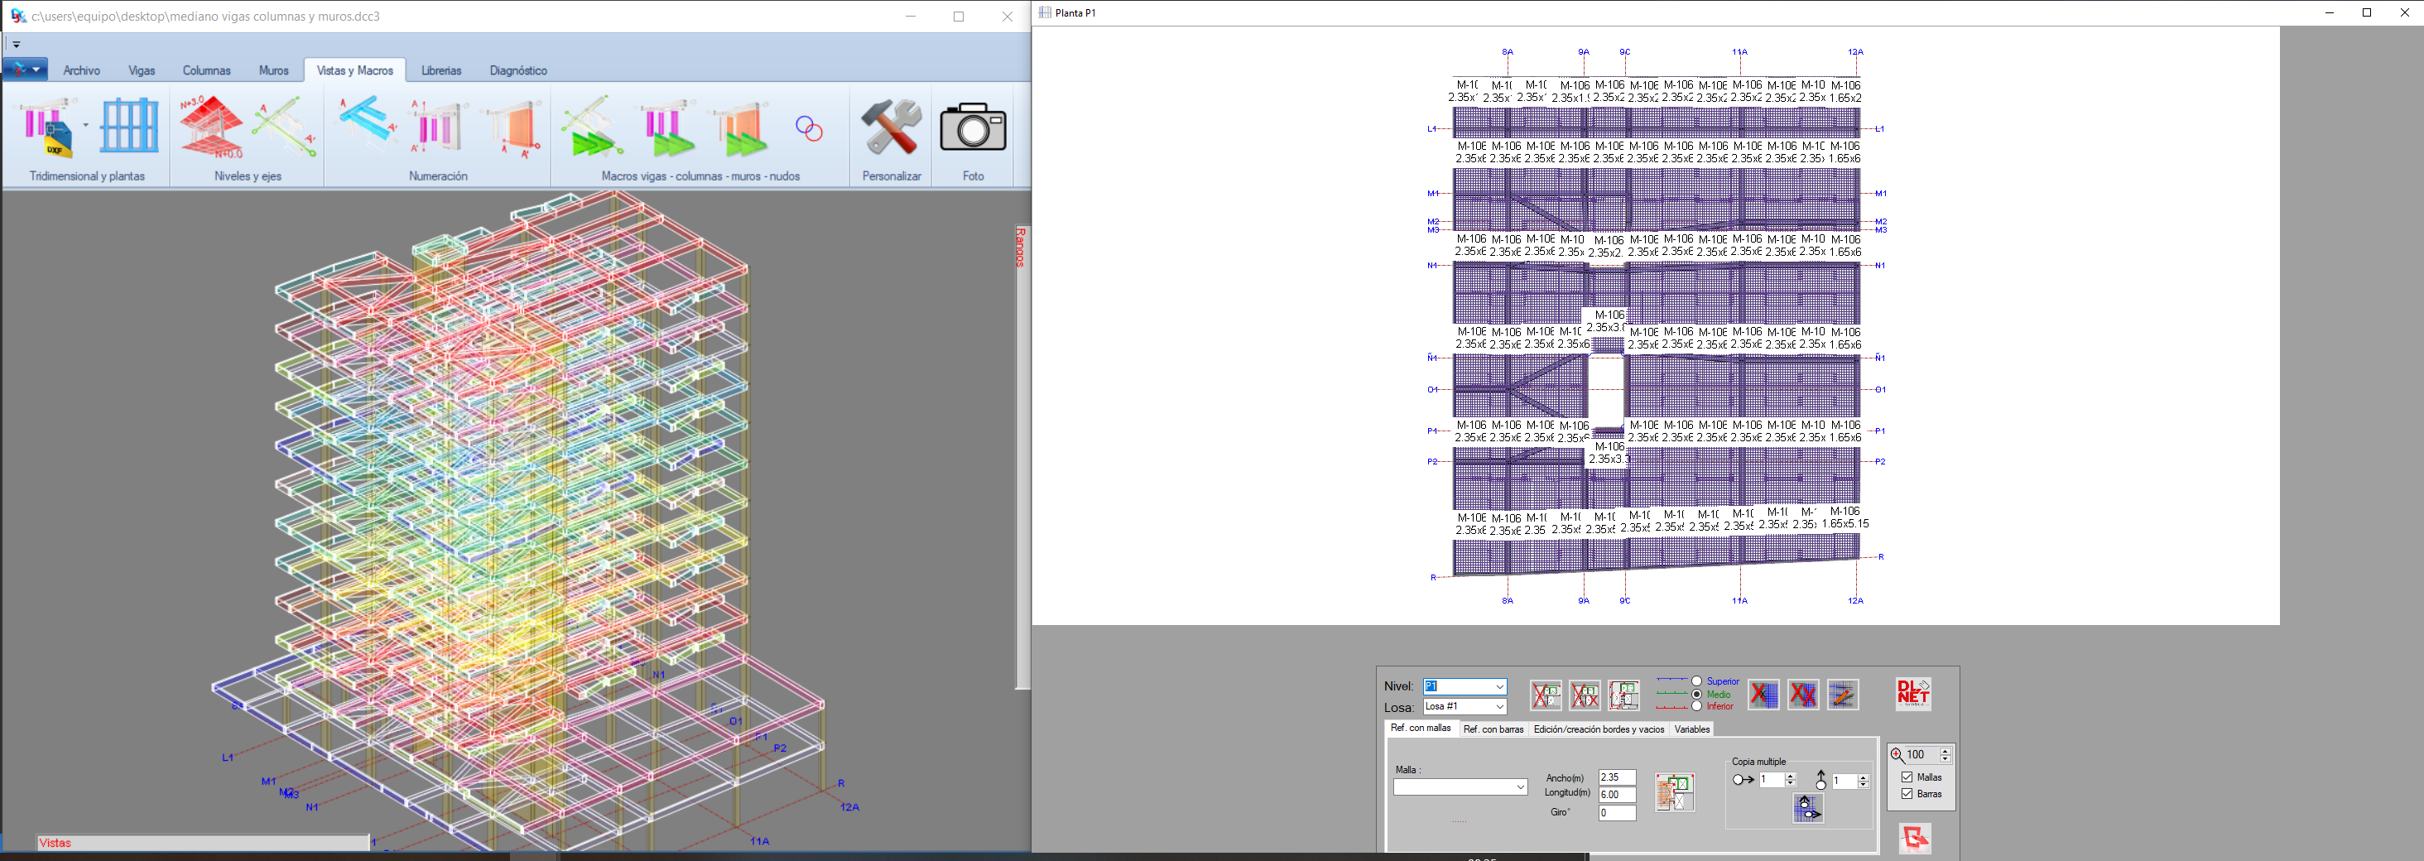This screenshot has width=2424, height=861.
Task: Click the blue grid plantas icon
Action: tap(129, 126)
